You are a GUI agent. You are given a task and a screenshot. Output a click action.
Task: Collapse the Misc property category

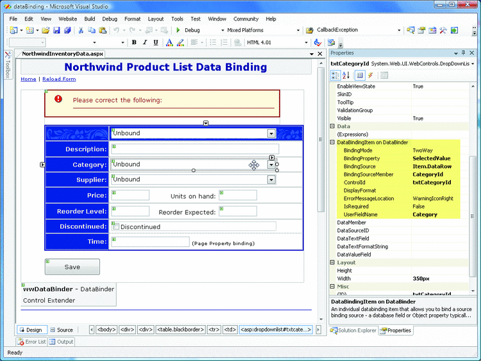point(332,286)
